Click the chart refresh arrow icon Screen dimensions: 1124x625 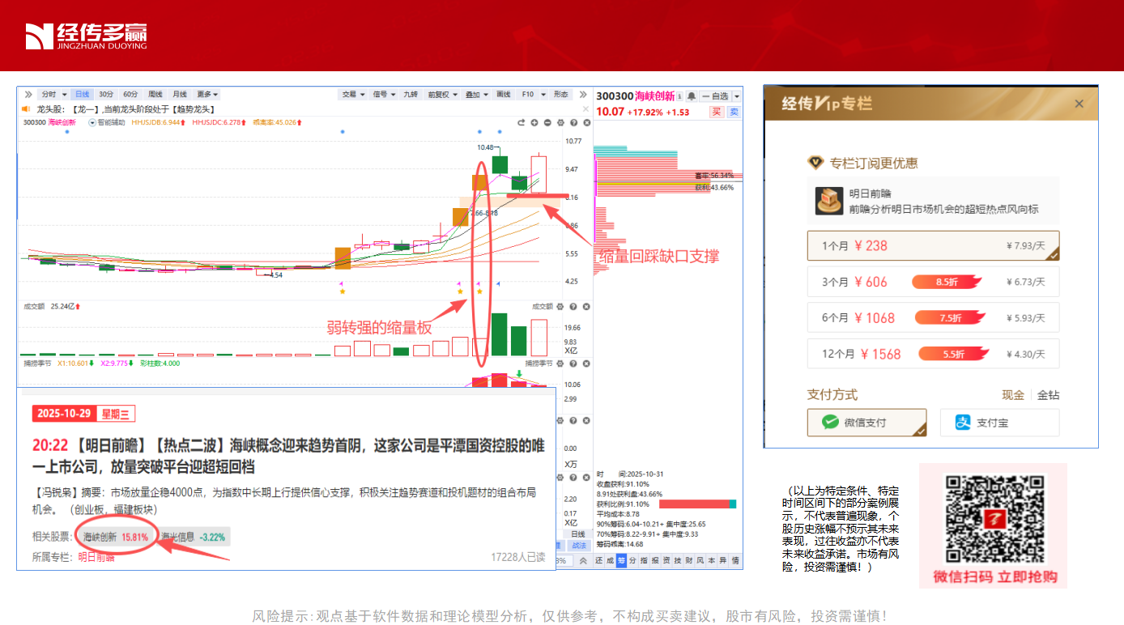tap(522, 123)
